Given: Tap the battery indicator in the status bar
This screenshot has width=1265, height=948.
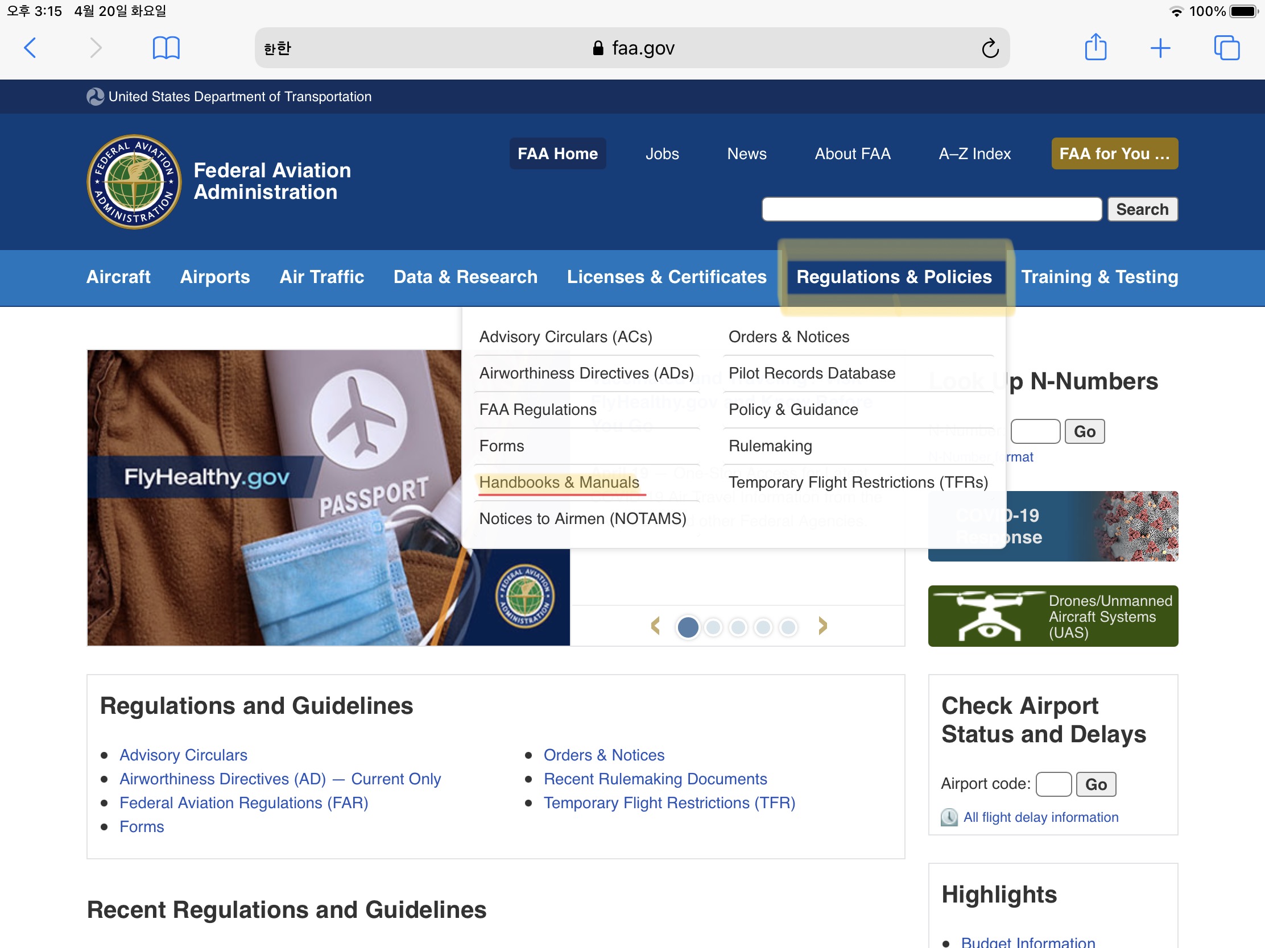Looking at the screenshot, I should (x=1245, y=11).
